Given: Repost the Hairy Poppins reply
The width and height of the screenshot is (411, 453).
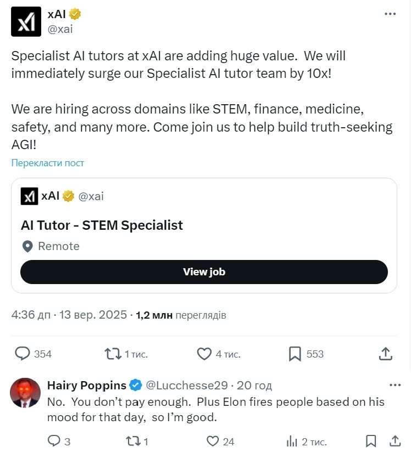Looking at the screenshot, I should 133,441.
